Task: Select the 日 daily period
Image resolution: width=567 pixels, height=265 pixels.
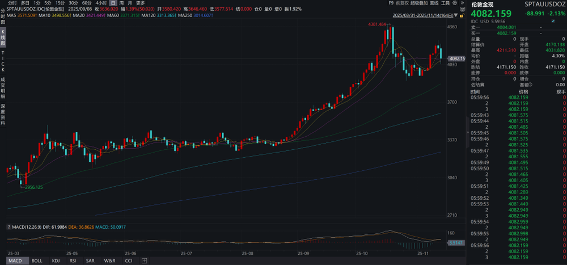Action: pyautogui.click(x=113, y=3)
